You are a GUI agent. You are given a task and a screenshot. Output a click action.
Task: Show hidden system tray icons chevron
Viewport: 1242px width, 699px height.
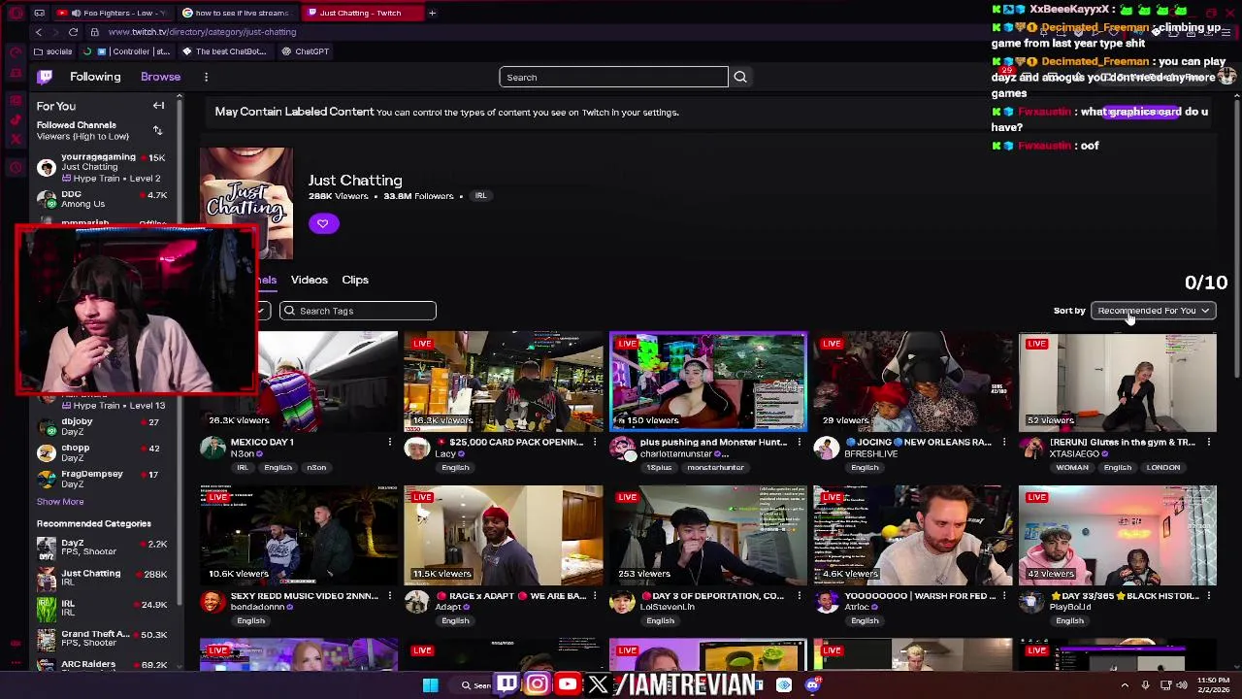coord(1125,685)
